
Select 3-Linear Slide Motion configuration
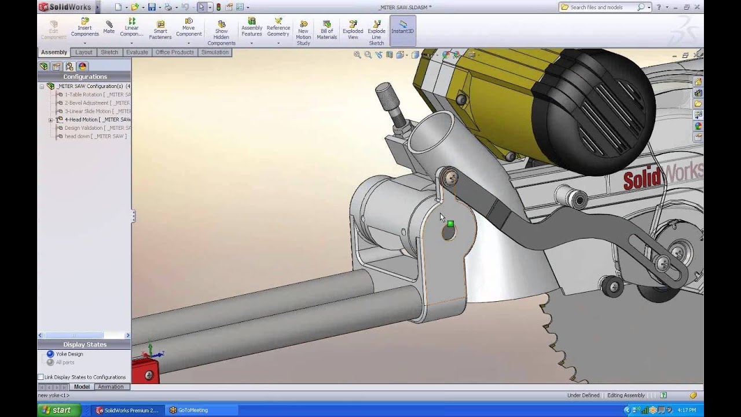pyautogui.click(x=94, y=111)
